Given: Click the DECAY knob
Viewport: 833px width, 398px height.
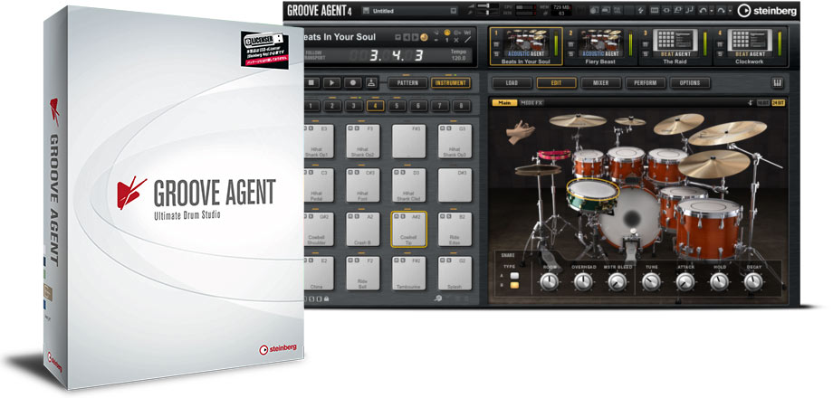Looking at the screenshot, I should (x=753, y=282).
